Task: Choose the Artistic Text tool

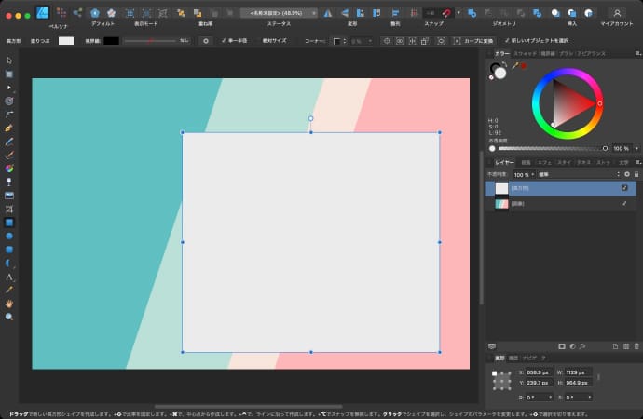Action: click(x=9, y=277)
